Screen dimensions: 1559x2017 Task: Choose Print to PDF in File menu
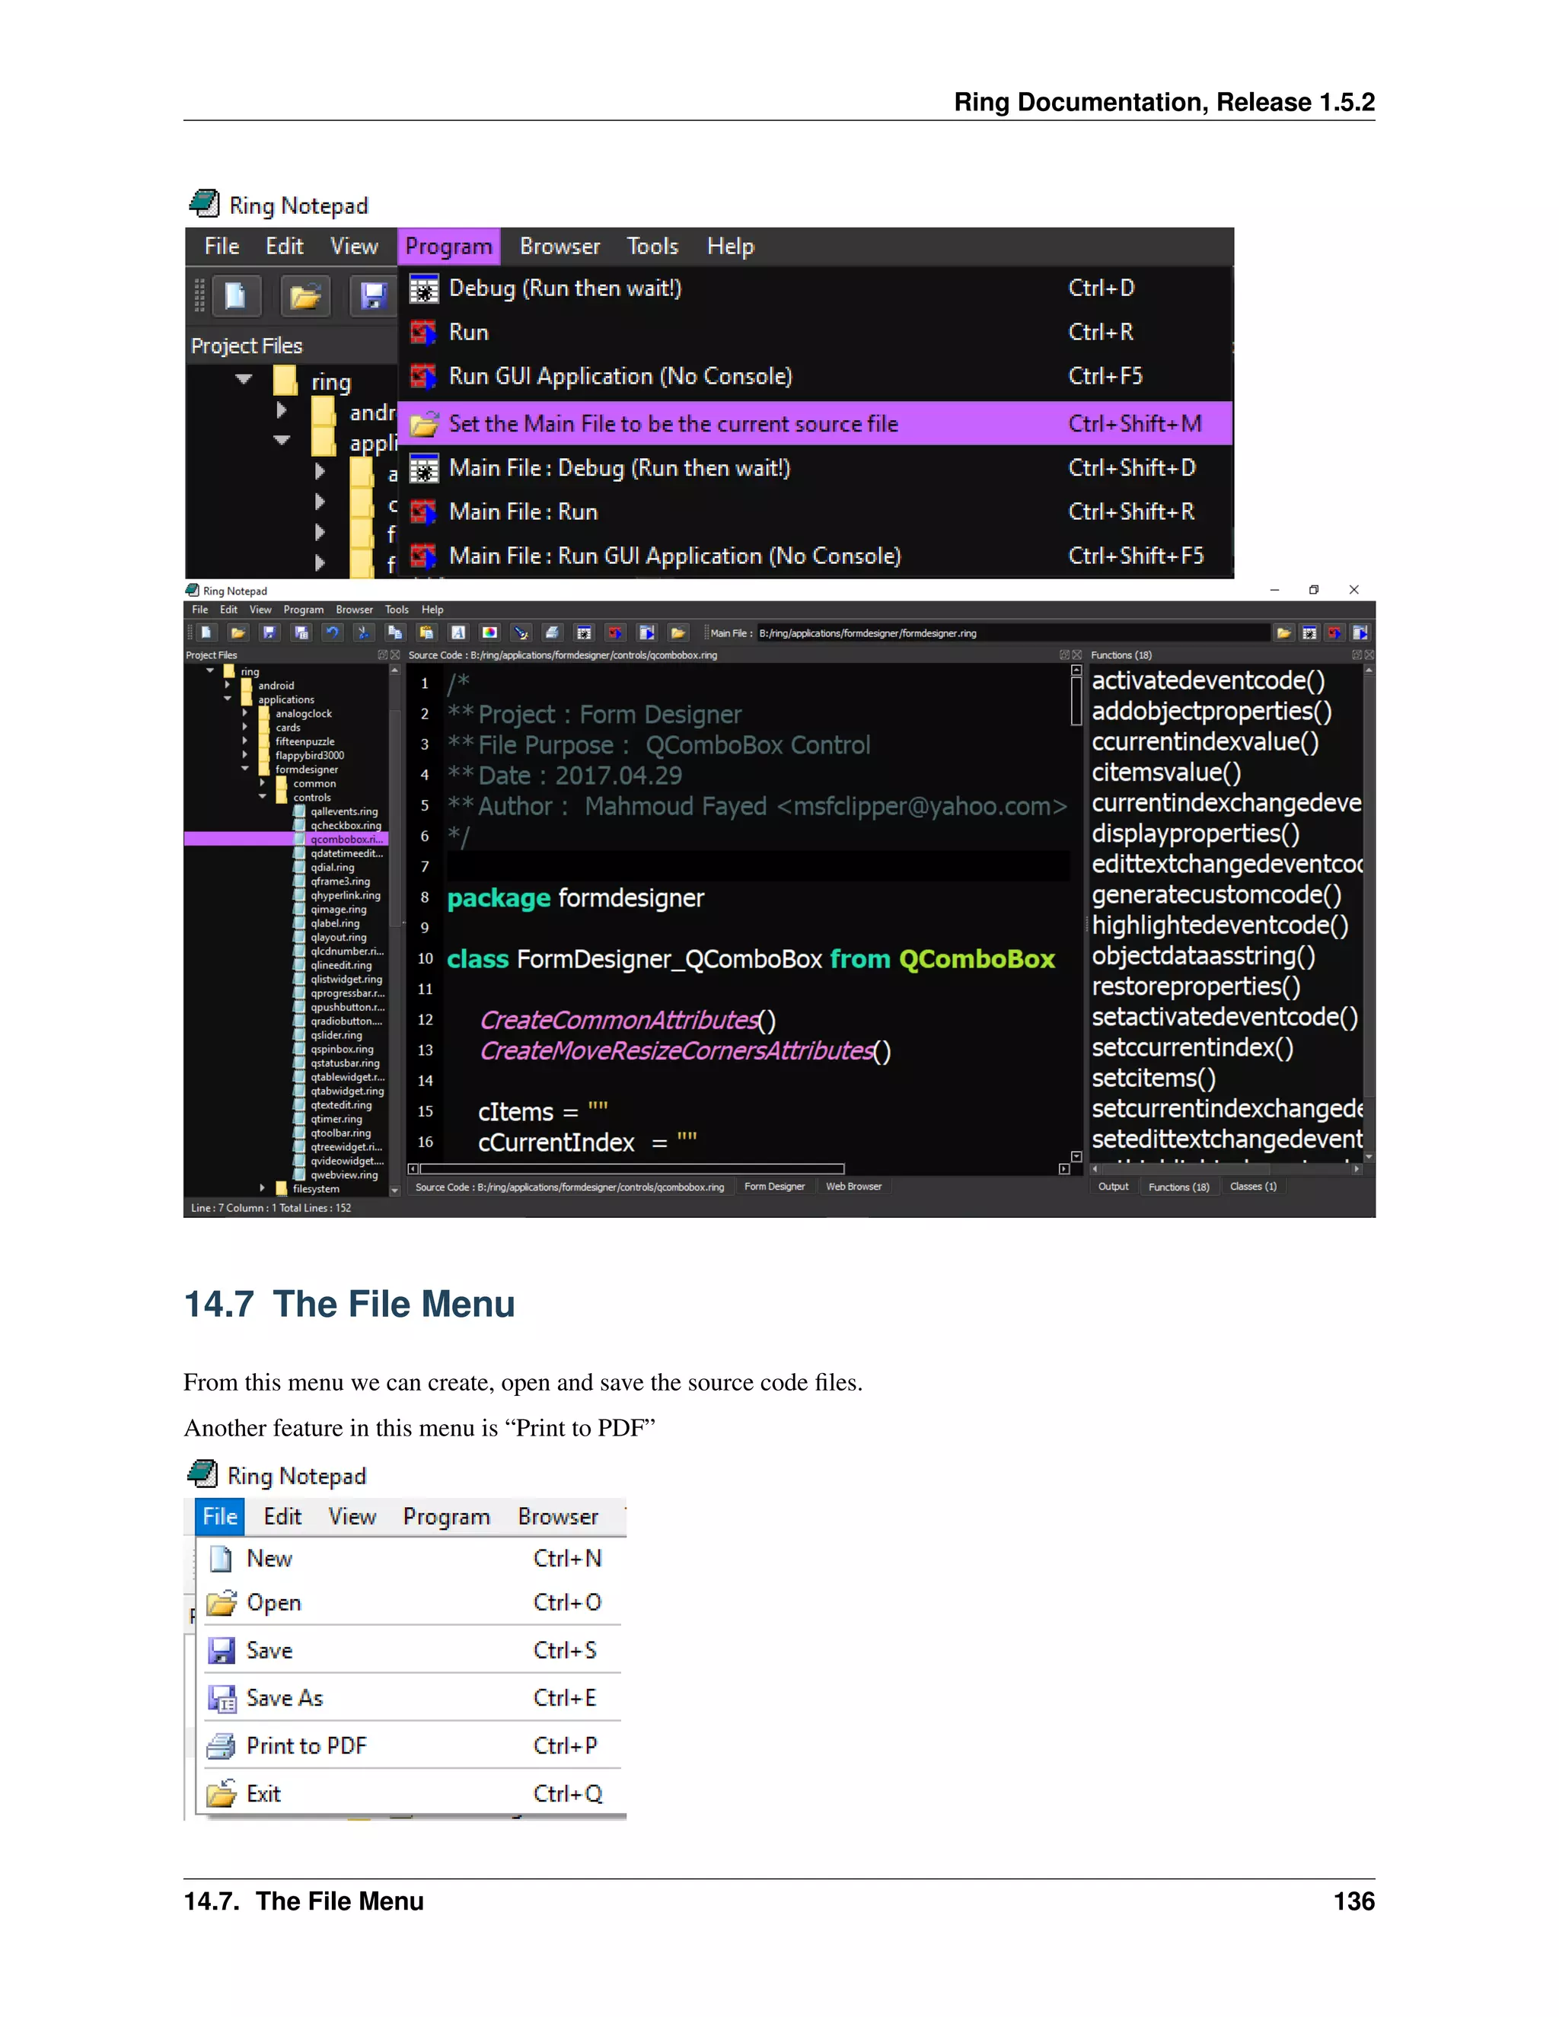pos(307,1745)
